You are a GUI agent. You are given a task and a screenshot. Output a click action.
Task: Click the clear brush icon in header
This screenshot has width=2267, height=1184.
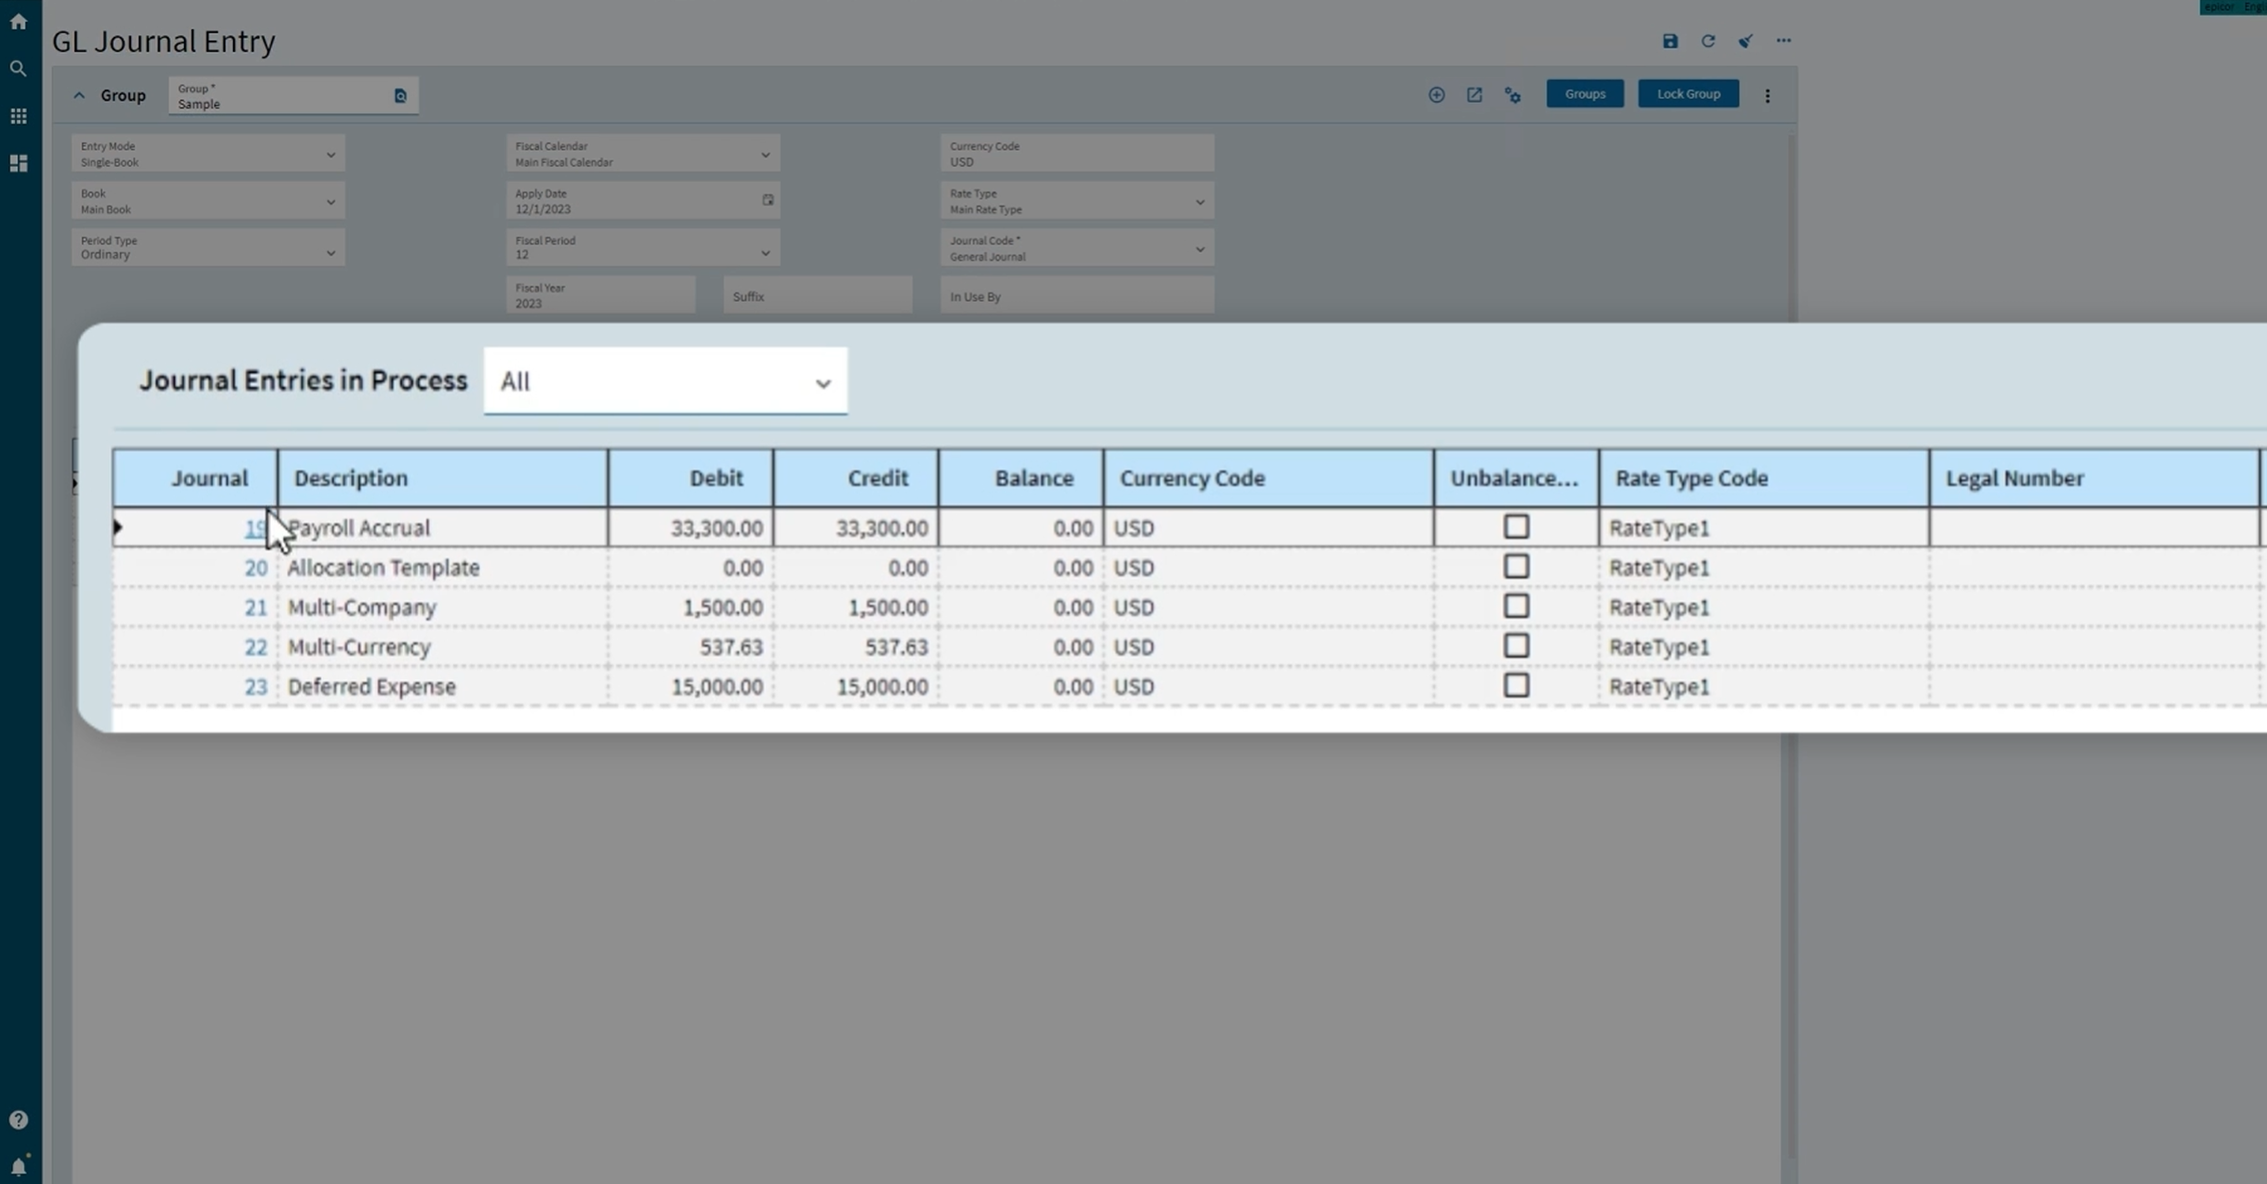pyautogui.click(x=1745, y=41)
